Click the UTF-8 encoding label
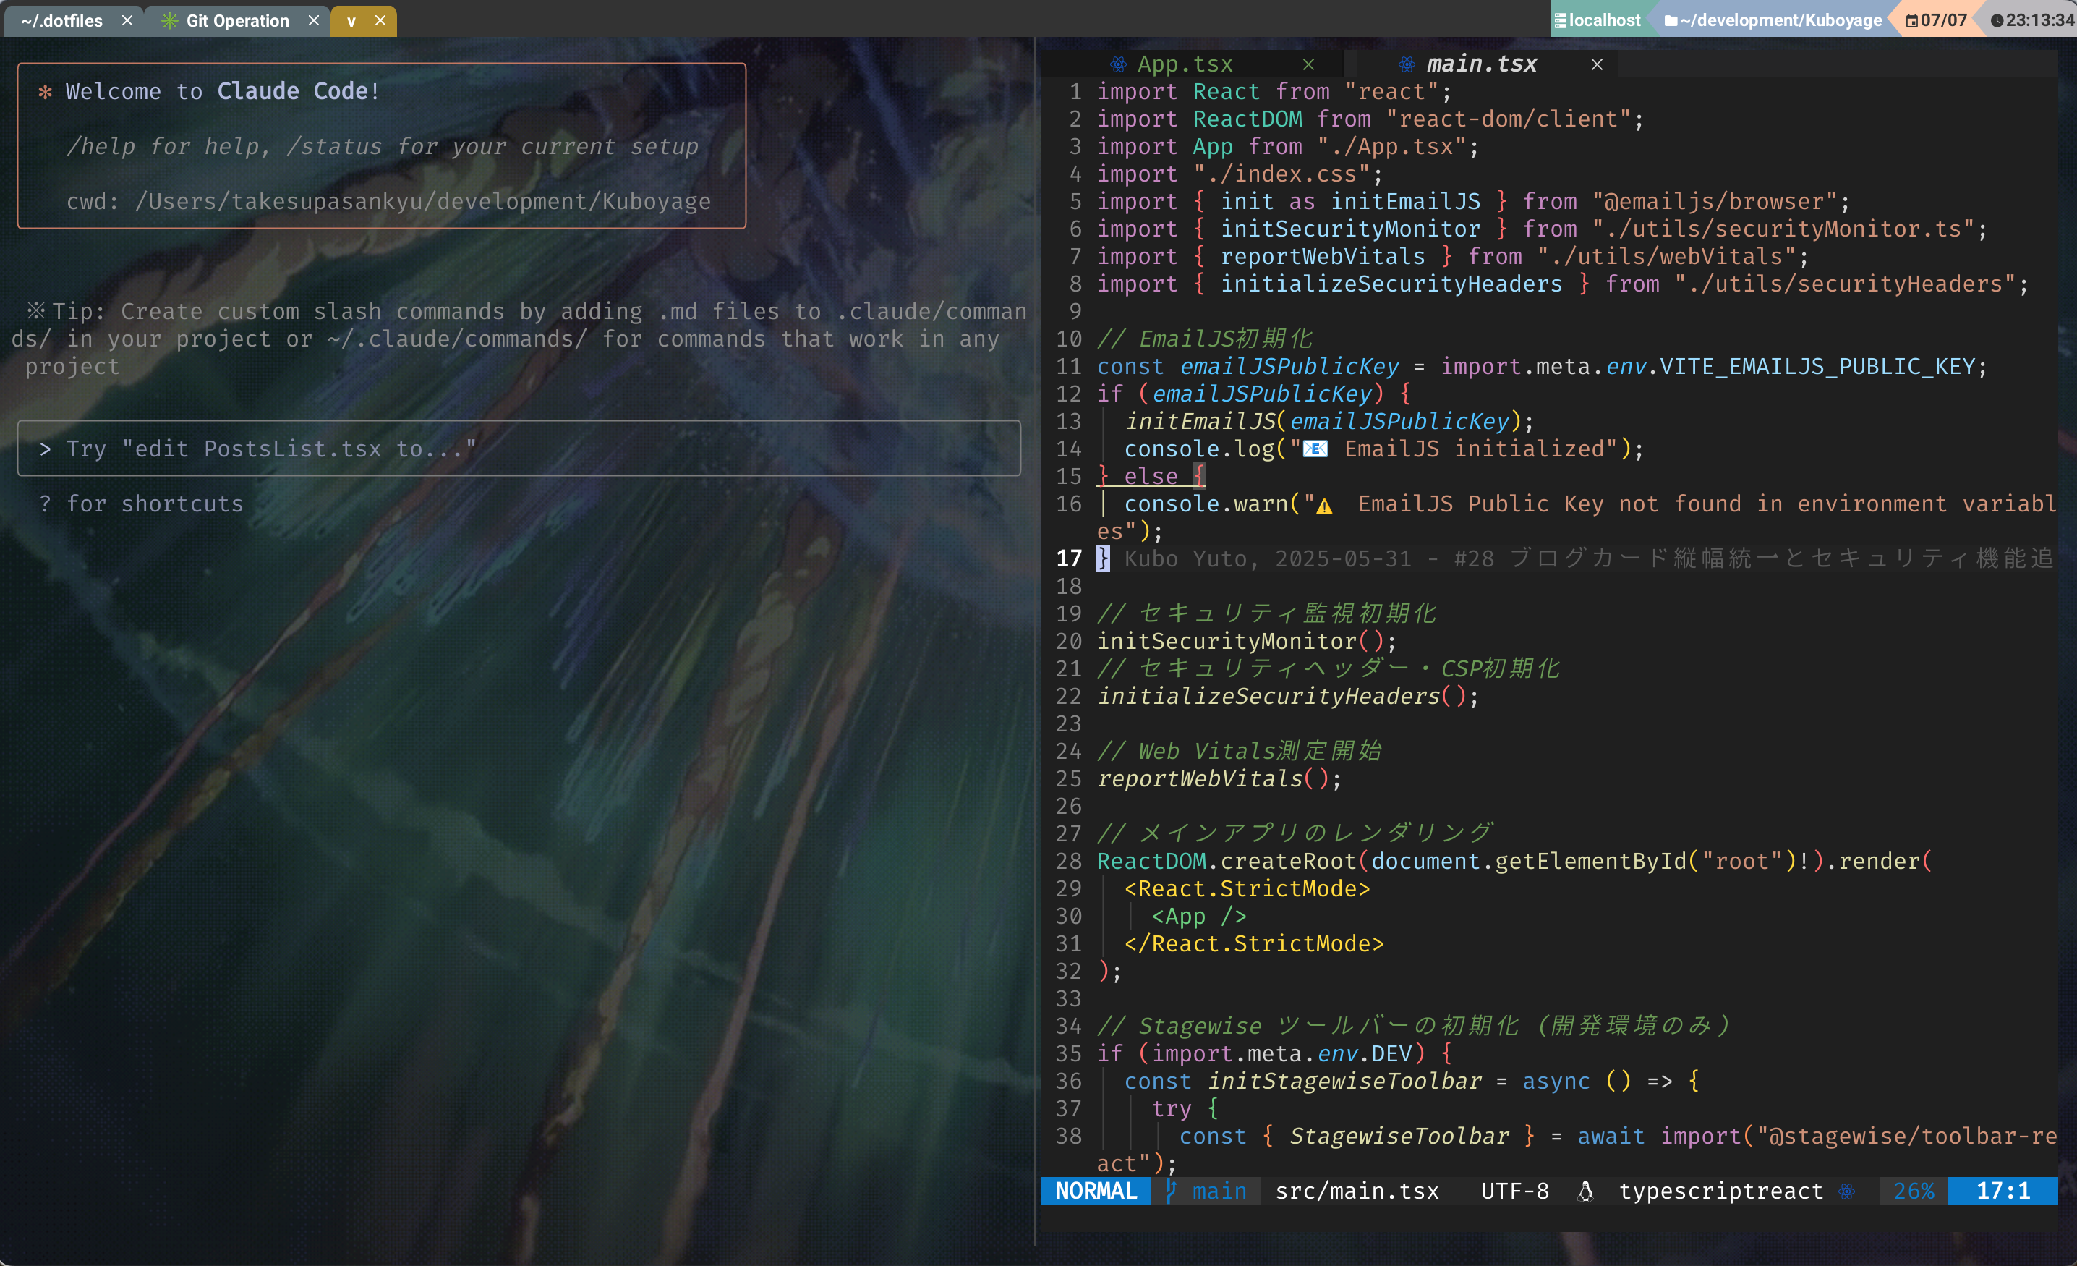Viewport: 2077px width, 1266px height. coord(1515,1190)
